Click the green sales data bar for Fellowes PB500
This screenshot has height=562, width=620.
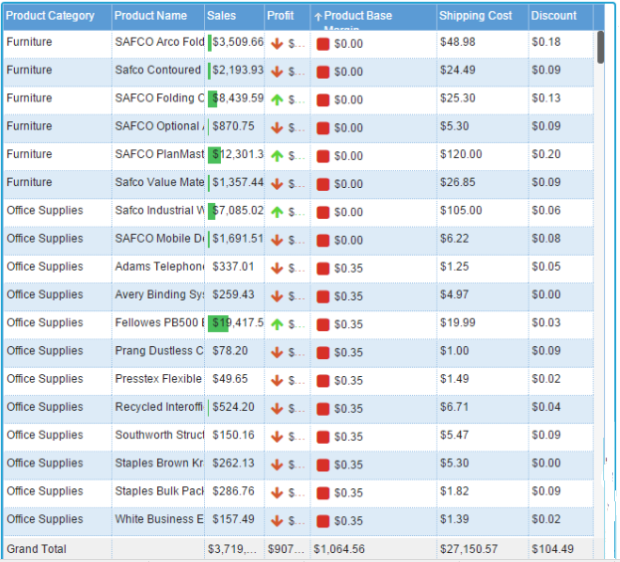219,323
